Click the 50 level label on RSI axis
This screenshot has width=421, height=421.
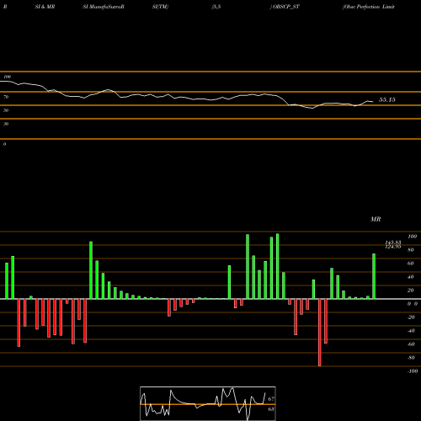(x=6, y=110)
